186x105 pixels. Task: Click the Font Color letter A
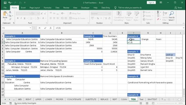43,18
